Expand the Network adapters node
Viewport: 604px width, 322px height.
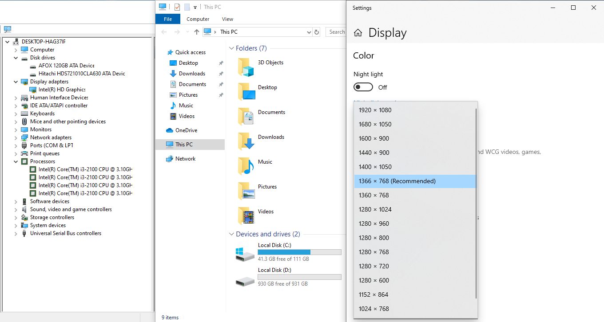click(16, 137)
